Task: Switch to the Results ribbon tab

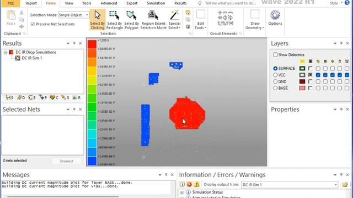Action: tap(180, 3)
